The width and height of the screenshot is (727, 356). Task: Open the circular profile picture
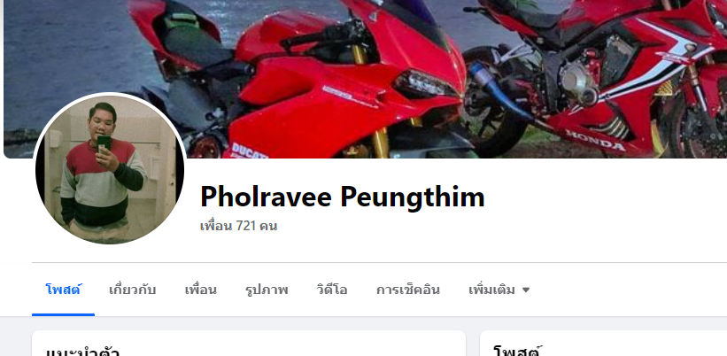110,169
